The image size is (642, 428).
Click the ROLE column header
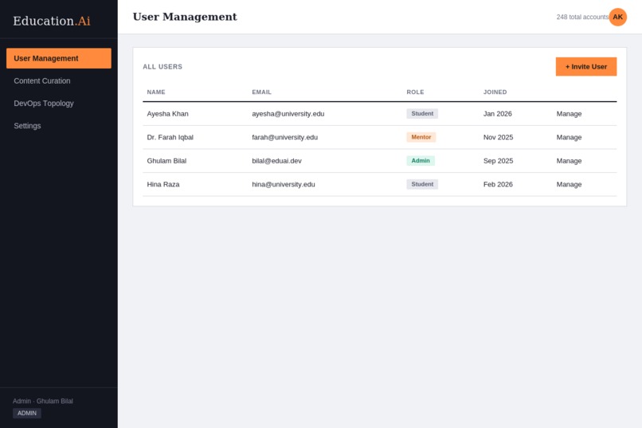tap(415, 92)
